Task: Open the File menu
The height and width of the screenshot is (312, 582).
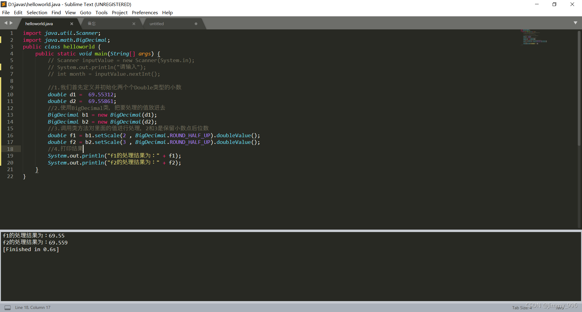Action: [x=6, y=12]
